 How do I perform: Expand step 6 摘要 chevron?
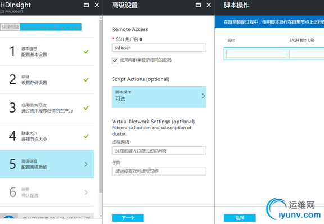pos(86,192)
